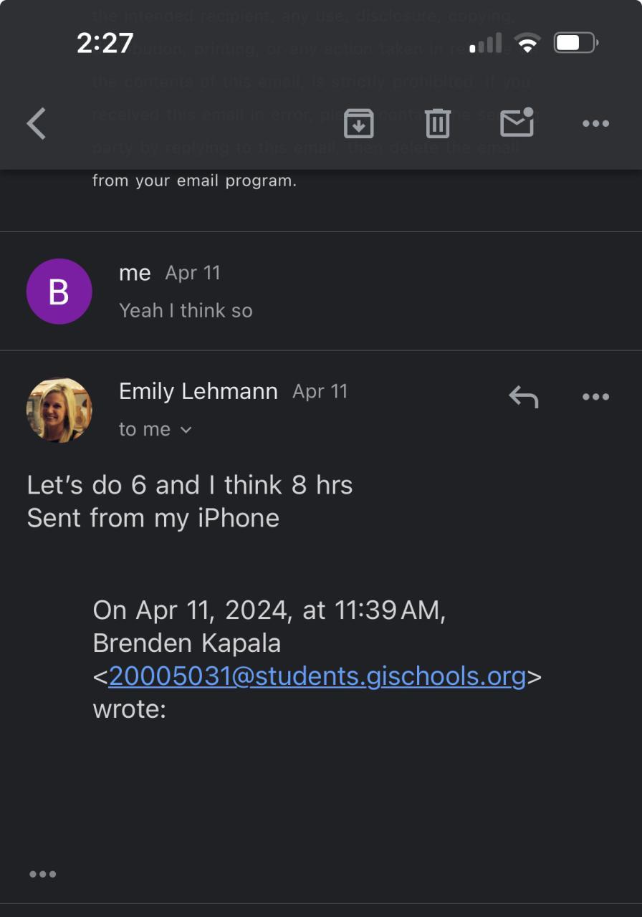This screenshot has width=642, height=917.
Task: Mark the email as unread
Action: pyautogui.click(x=517, y=123)
